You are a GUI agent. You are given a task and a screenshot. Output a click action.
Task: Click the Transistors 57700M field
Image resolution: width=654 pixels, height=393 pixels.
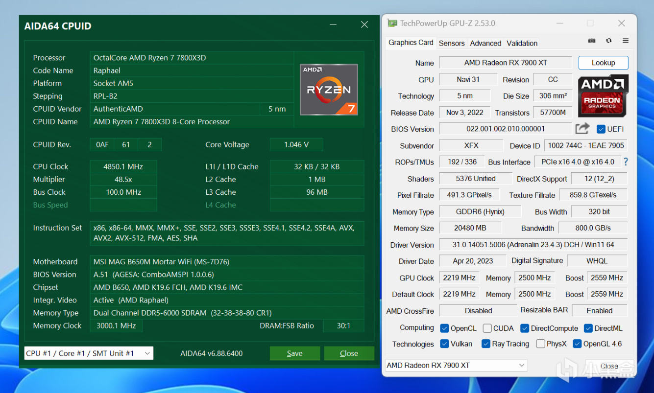(x=553, y=113)
